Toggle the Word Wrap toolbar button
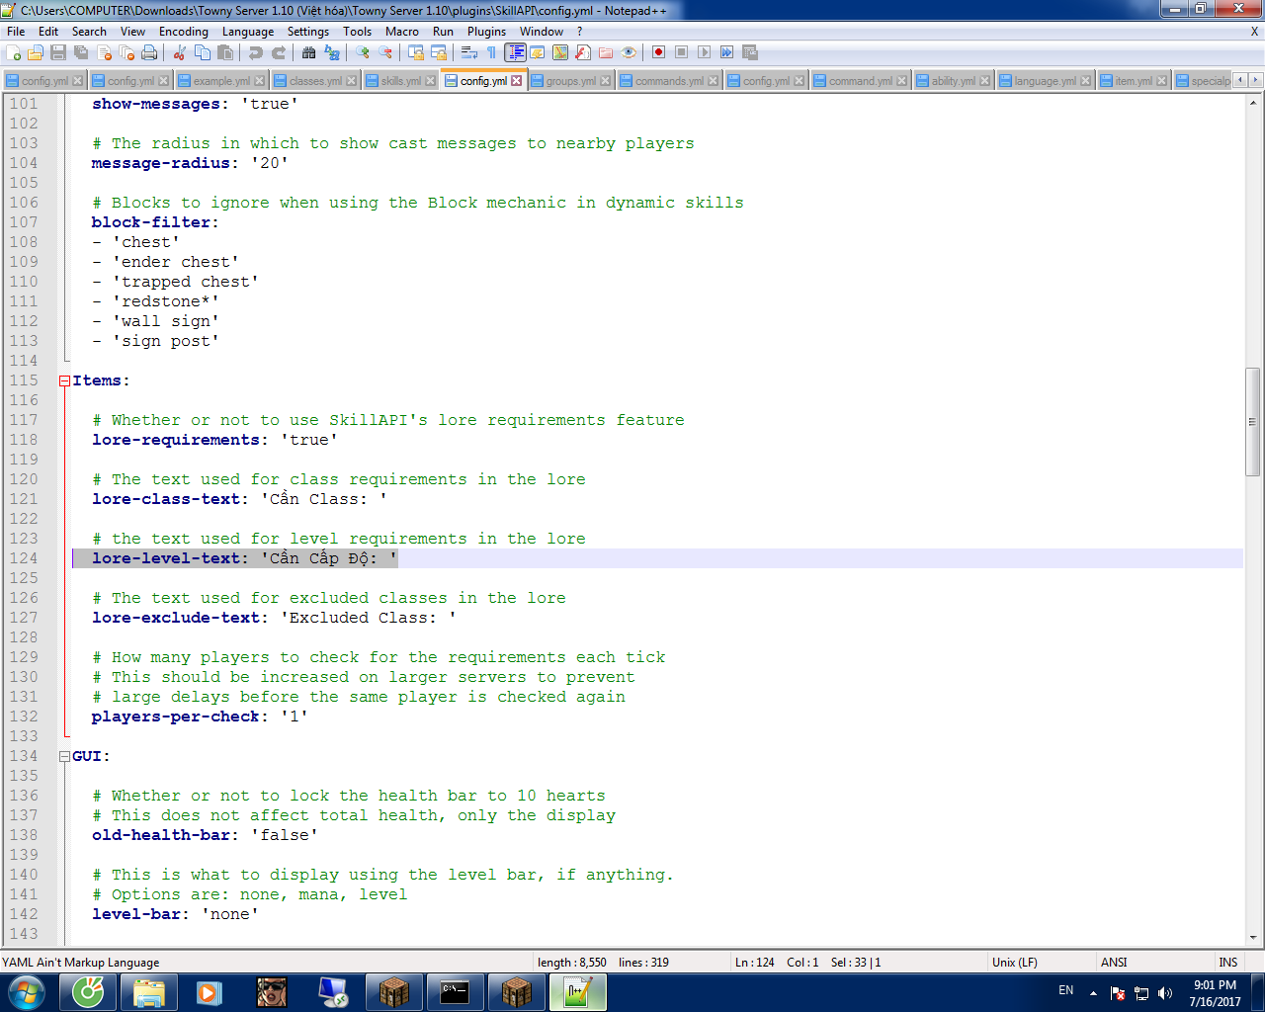This screenshot has width=1265, height=1012. click(469, 52)
